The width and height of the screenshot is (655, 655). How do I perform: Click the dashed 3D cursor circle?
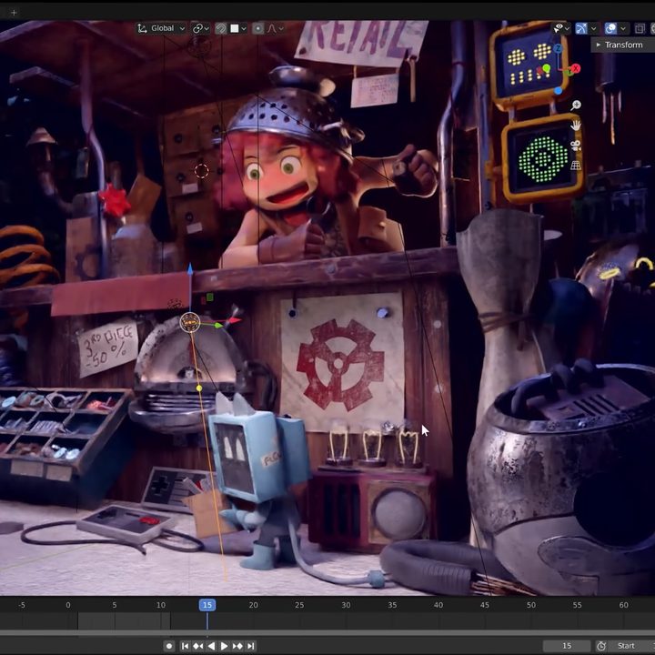(201, 170)
